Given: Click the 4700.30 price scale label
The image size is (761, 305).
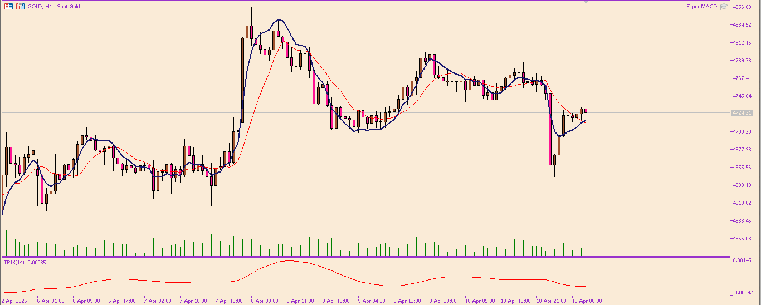Looking at the screenshot, I should (742, 132).
